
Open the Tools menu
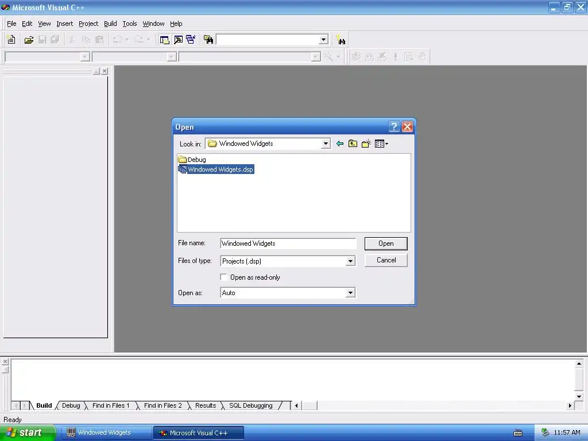tap(130, 24)
